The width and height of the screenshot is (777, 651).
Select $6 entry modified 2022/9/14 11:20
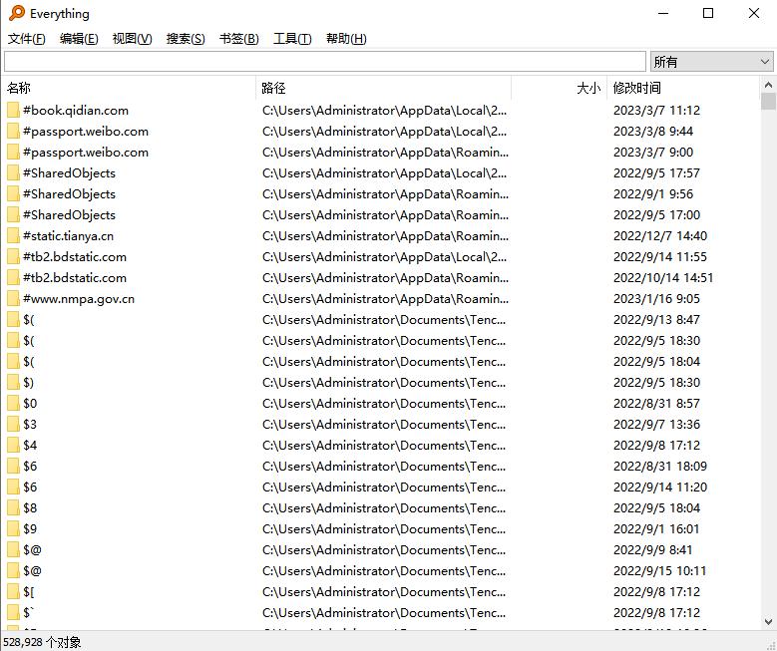tap(30, 488)
